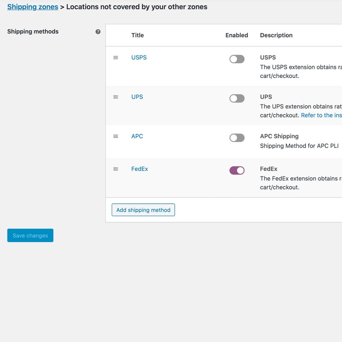Click the Enabled column header

[236, 35]
